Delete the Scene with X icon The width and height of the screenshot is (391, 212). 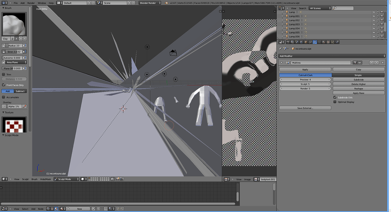click(x=133, y=3)
